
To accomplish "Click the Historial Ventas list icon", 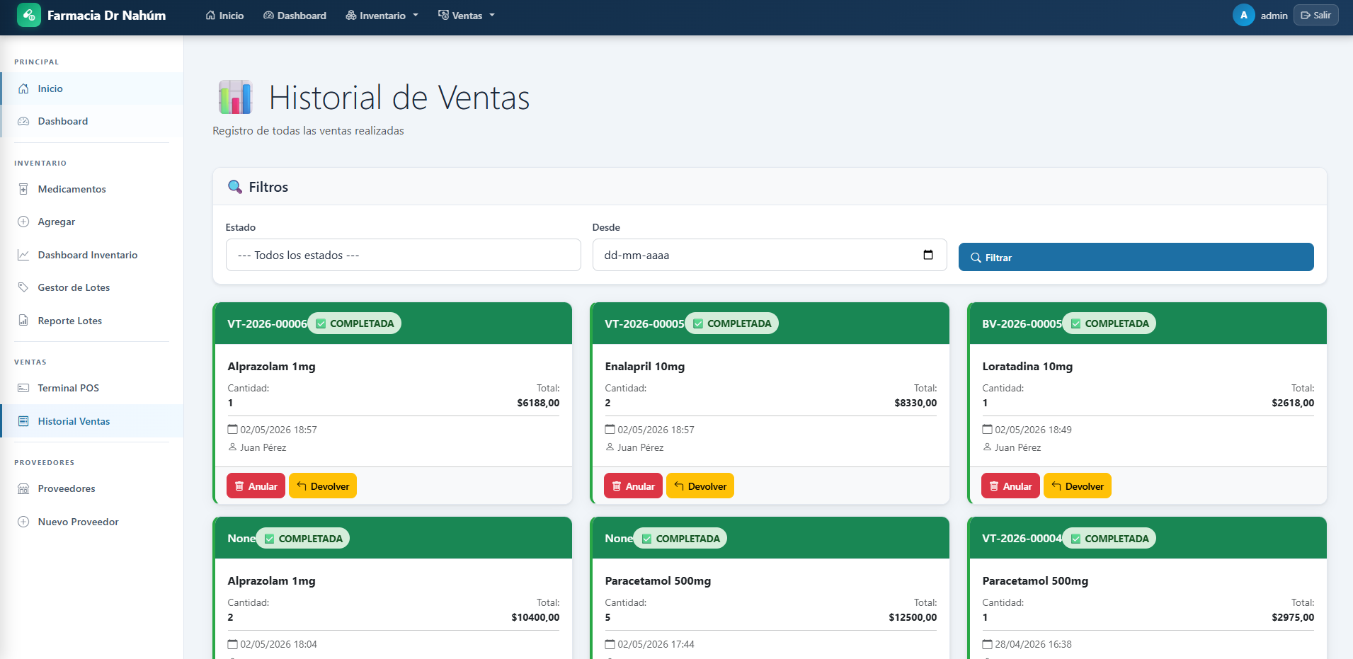I will point(23,421).
